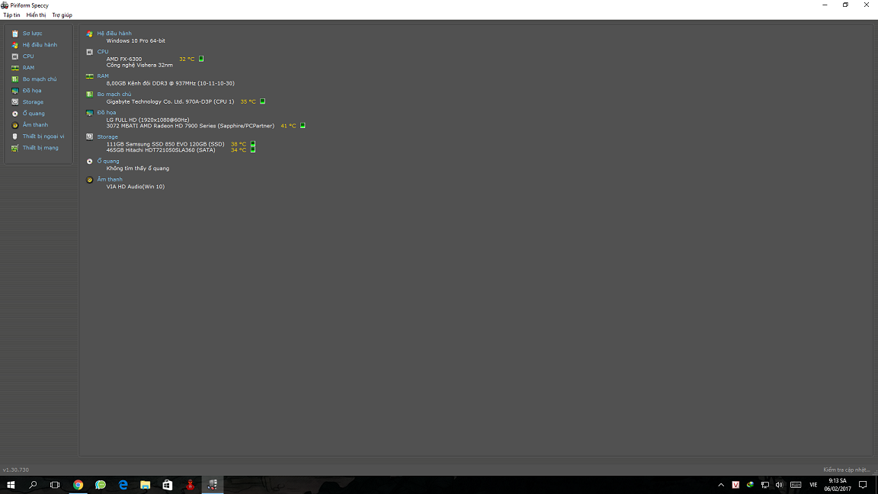Viewport: 878px width, 494px height.
Task: Open the Bo mạch chủ heading link in summary
Action: (114, 94)
